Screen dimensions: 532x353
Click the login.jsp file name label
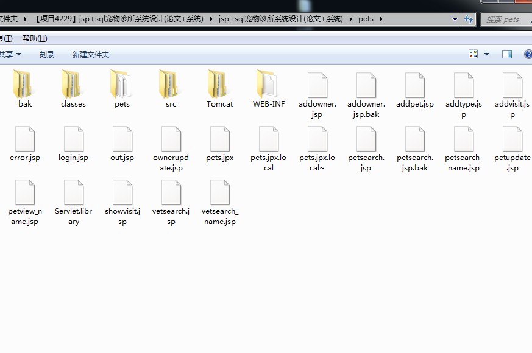point(73,158)
